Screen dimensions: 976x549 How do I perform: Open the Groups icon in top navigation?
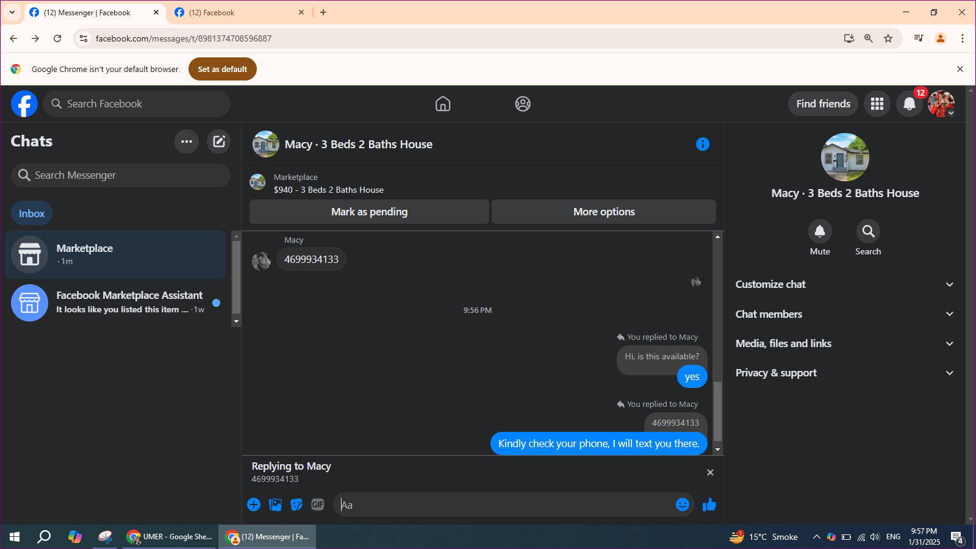point(523,104)
